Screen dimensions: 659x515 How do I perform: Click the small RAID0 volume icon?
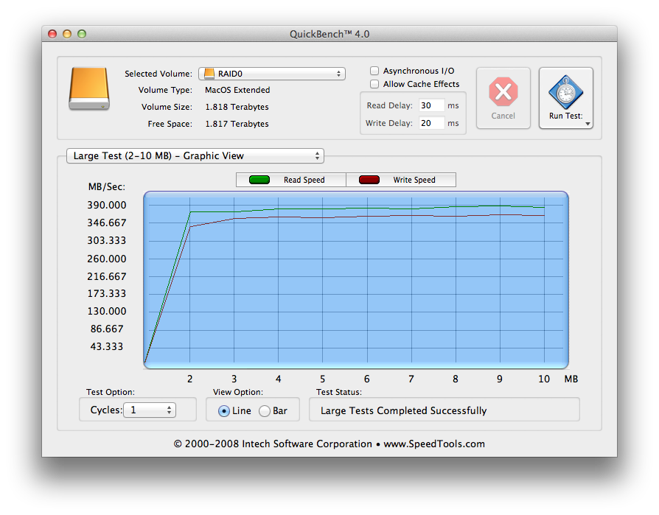tap(209, 74)
